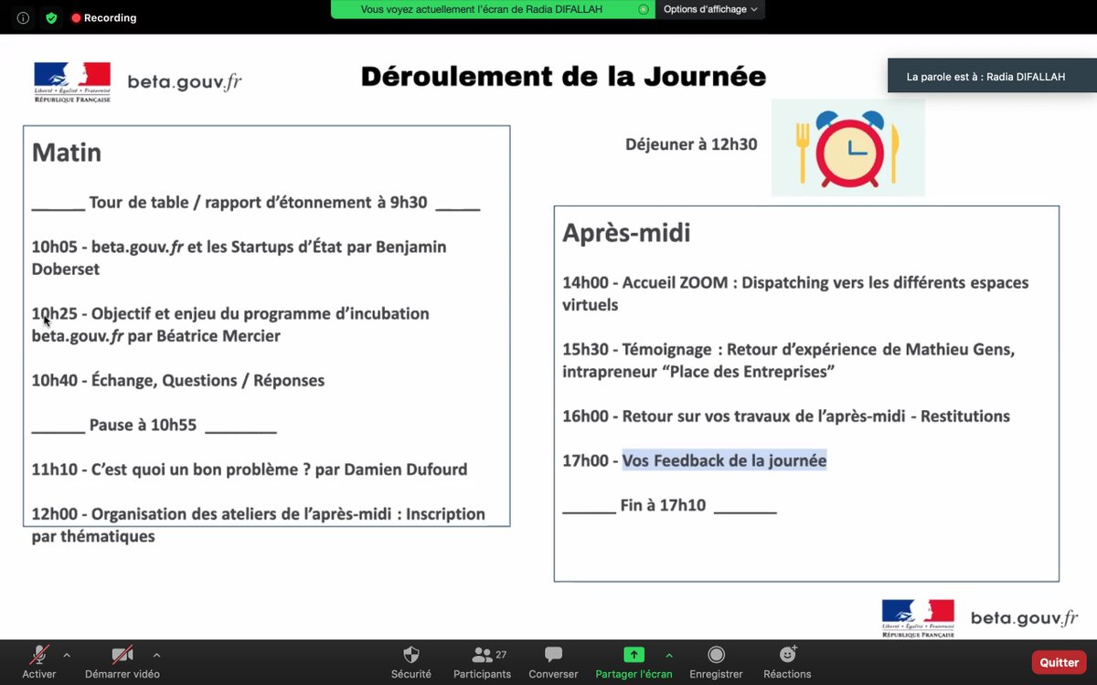Click the alarm clock lunch image
1097x685 pixels.
pyautogui.click(x=848, y=147)
